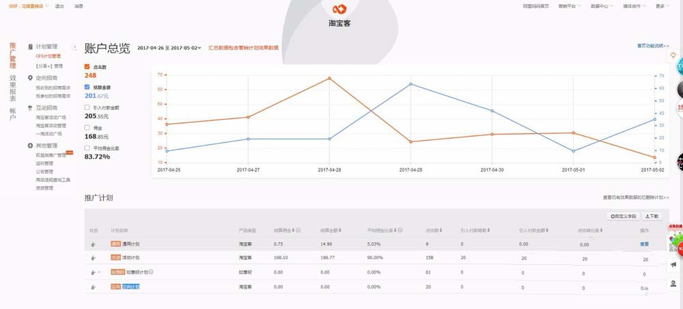
Task: Expand the 数据中心 top menu dropdown
Action: click(602, 6)
